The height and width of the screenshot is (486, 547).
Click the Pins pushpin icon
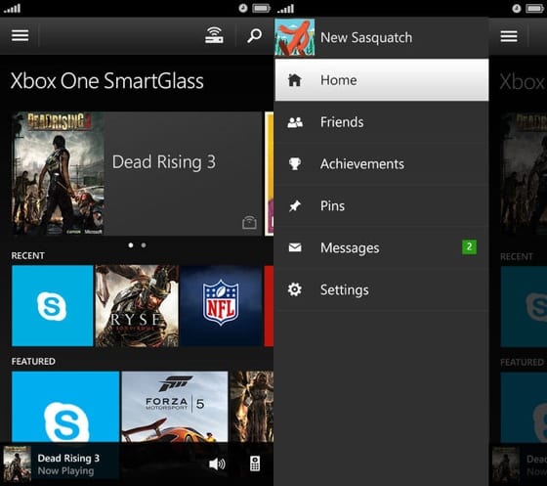pyautogui.click(x=295, y=205)
